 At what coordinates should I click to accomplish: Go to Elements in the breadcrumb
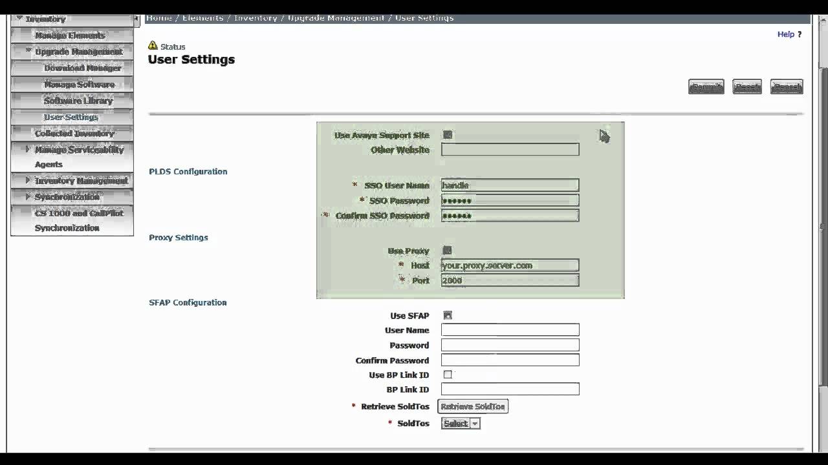click(203, 17)
